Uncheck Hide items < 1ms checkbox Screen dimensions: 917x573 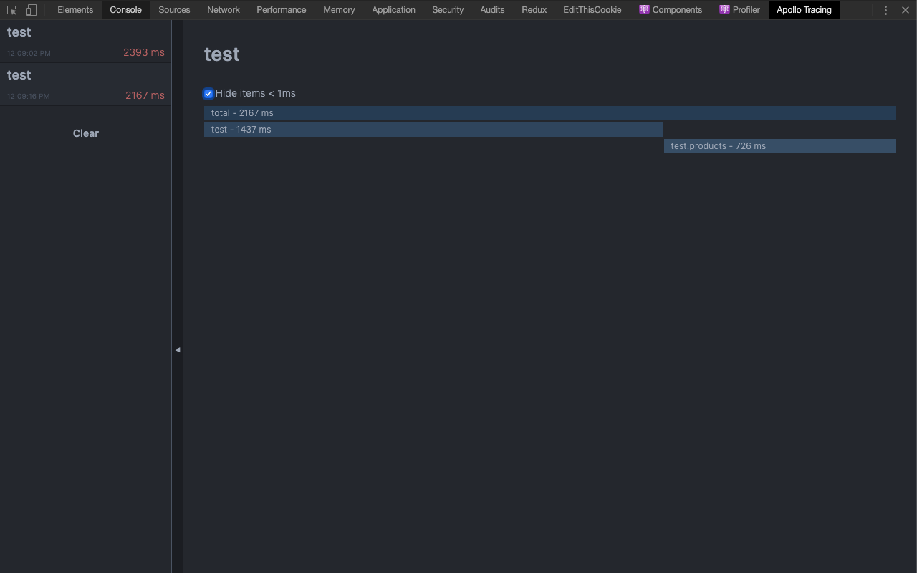(208, 94)
